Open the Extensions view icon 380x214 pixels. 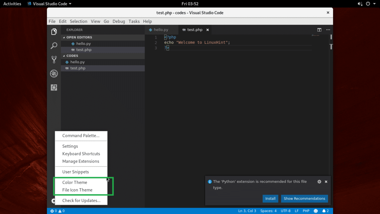tap(54, 87)
